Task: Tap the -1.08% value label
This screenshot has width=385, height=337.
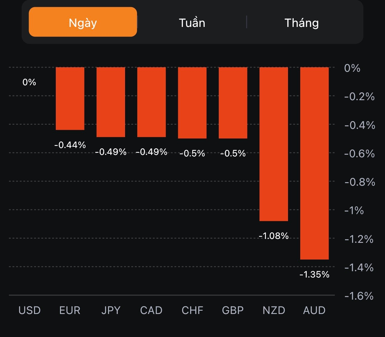Action: coord(274,236)
